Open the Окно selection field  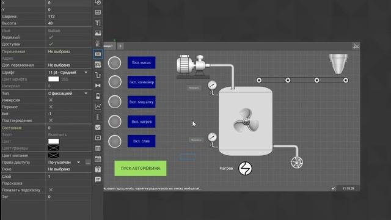click(68, 169)
